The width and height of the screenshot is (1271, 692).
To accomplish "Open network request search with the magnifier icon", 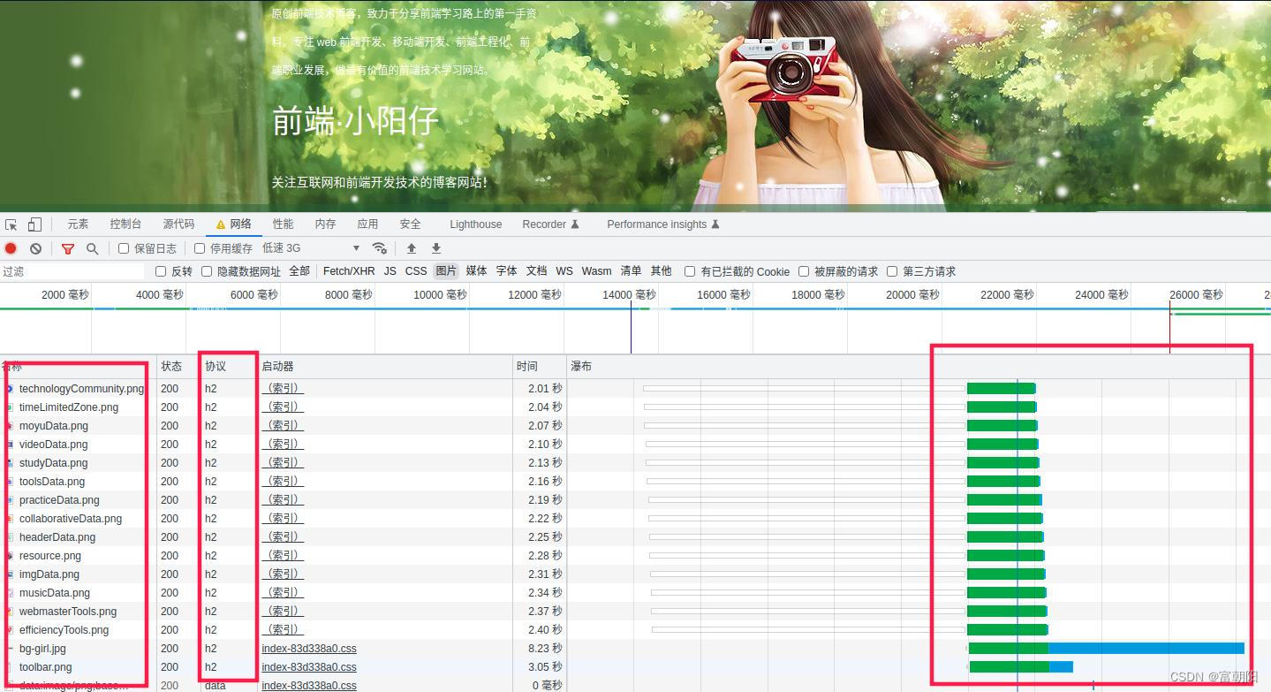I will pos(92,248).
